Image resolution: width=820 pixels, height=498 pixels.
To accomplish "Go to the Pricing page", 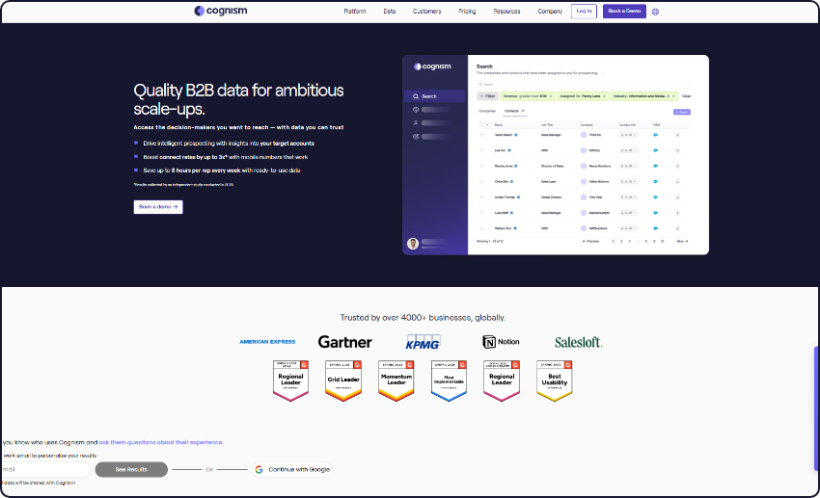I will pos(467,11).
